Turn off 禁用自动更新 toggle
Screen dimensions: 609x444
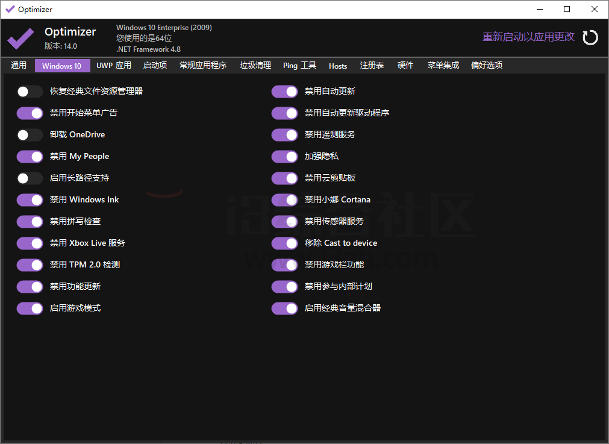click(x=285, y=92)
